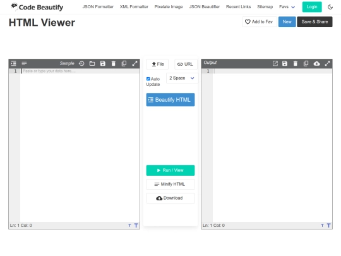The image size is (341, 256).
Task: Expand the Favs menu
Action: point(287,7)
